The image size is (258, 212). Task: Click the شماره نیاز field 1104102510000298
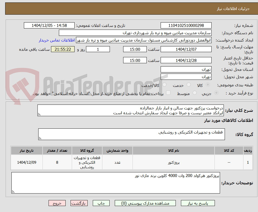click(186, 26)
